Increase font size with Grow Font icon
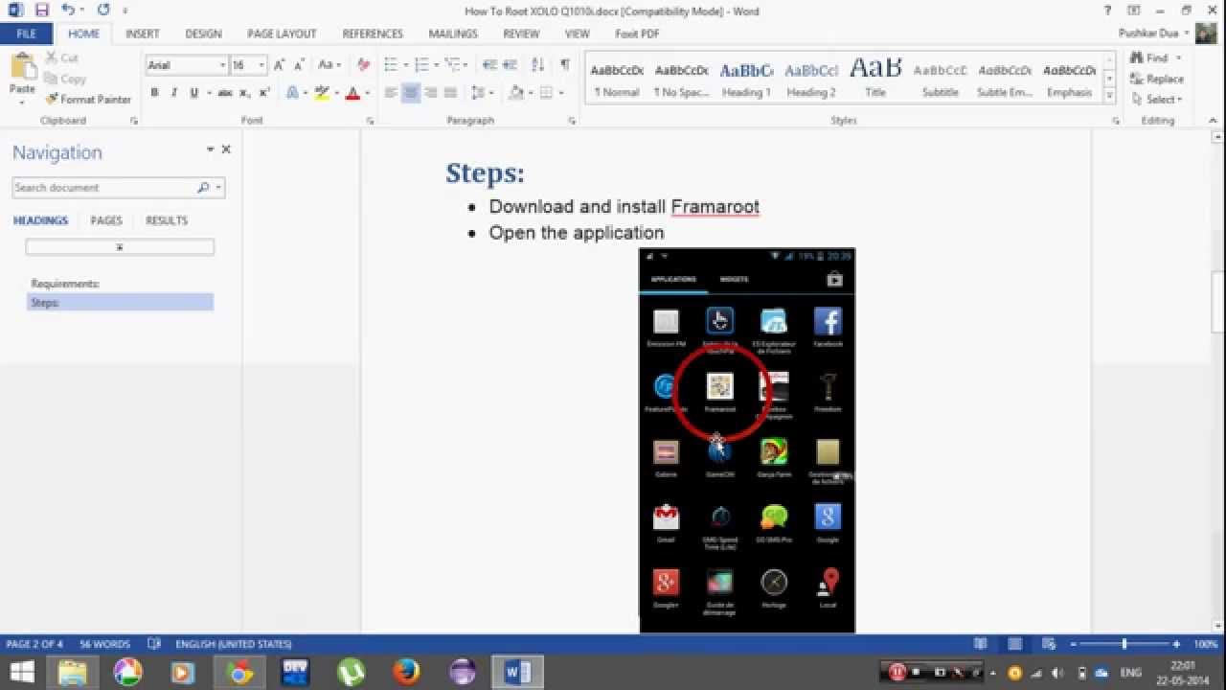This screenshot has width=1226, height=690. pyautogui.click(x=279, y=65)
